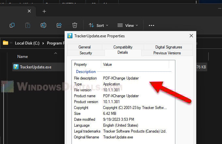Click the Share icon in Explorer toolbar
The width and height of the screenshot is (222, 144).
(x=59, y=26)
